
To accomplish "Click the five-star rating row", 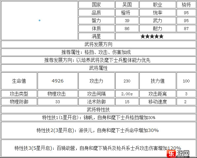I will (155, 37).
